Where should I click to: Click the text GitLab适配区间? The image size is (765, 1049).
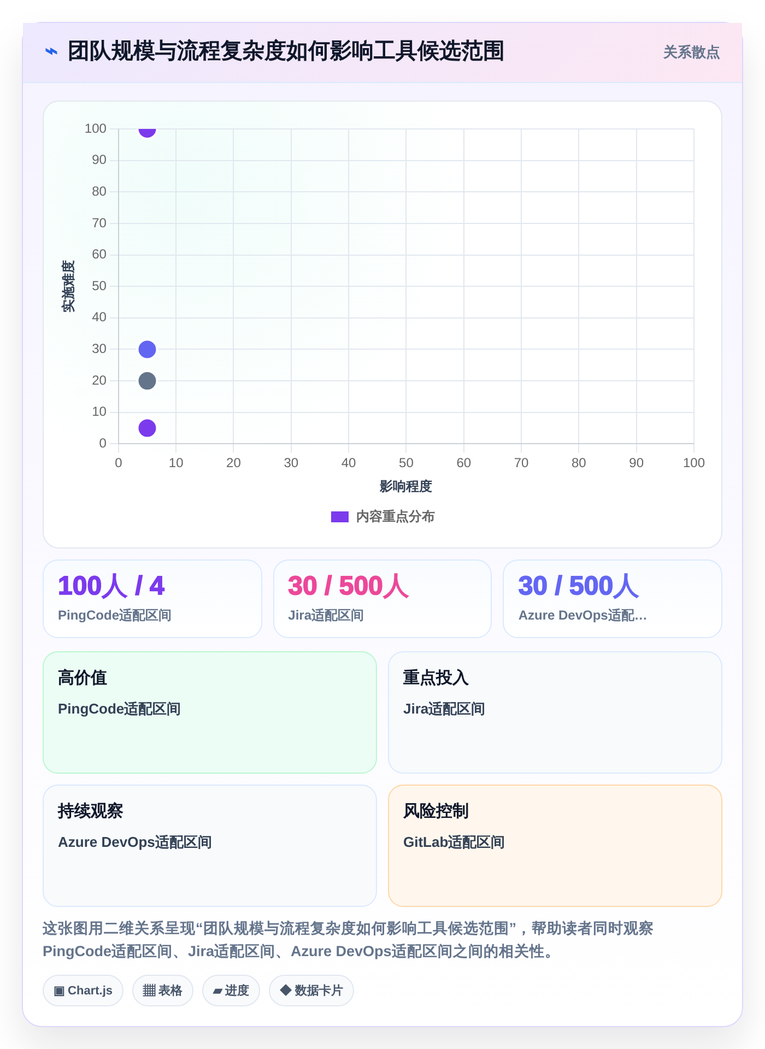click(x=454, y=842)
